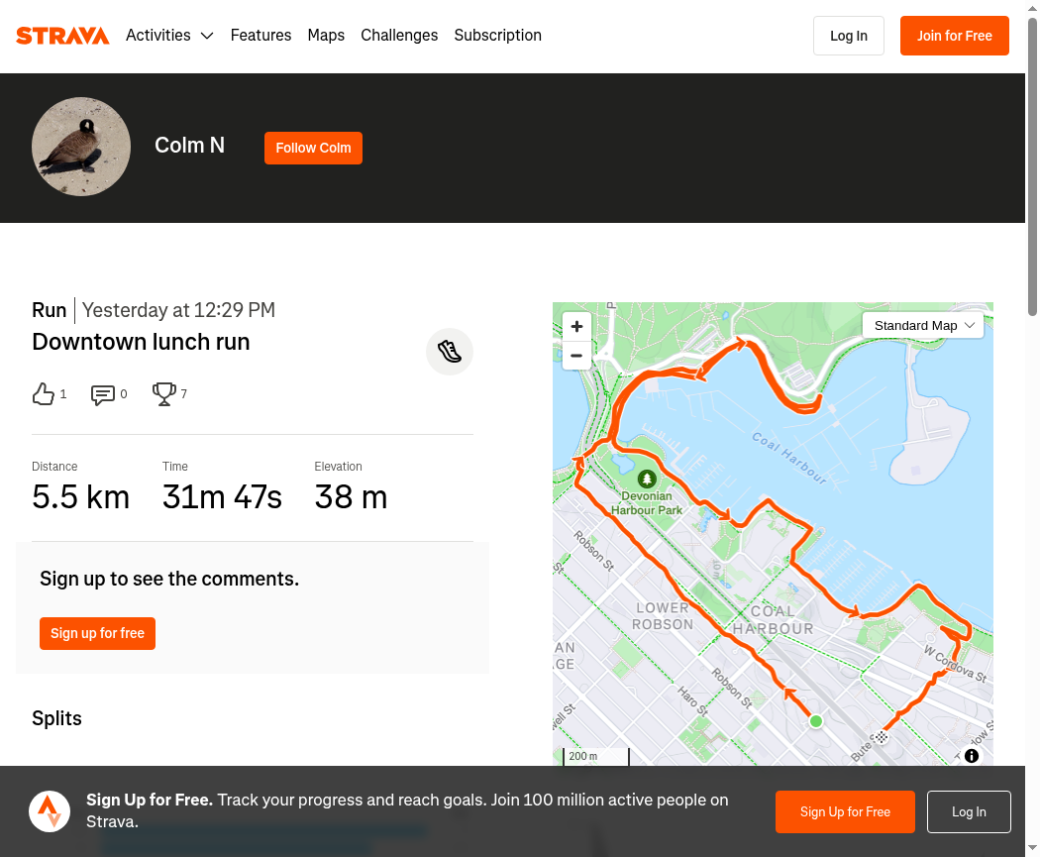The image size is (1040, 857).
Task: Give kudos with the thumbs-up icon
Action: coord(44,394)
